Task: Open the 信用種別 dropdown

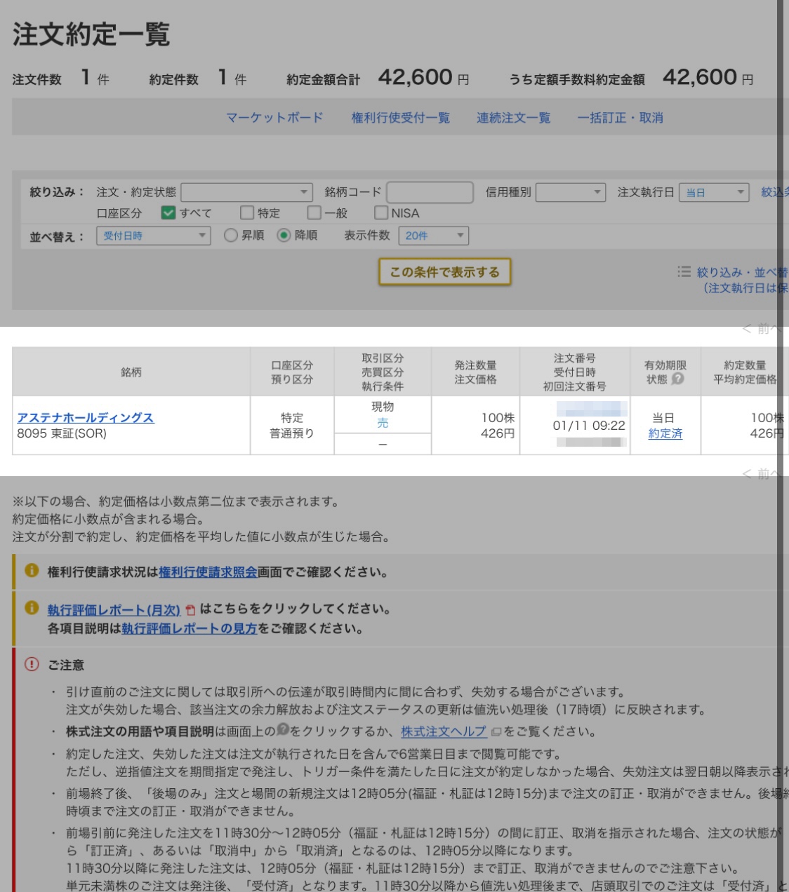Action: point(570,192)
